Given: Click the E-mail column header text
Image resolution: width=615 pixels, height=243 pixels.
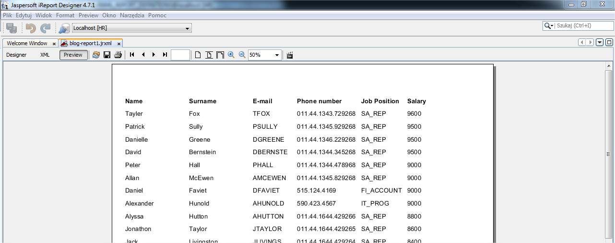Looking at the screenshot, I should (262, 101).
